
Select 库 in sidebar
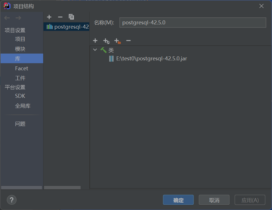click(x=22, y=58)
